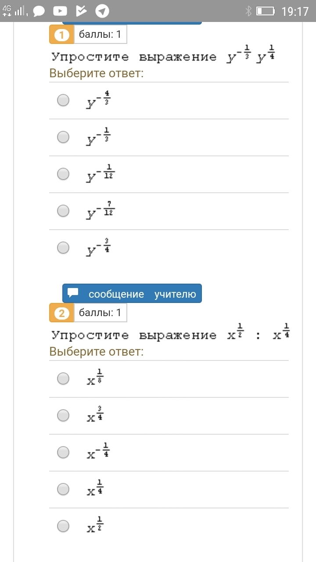Choose answer x to the power 1/8
Screen dimensions: 316x562
tap(64, 378)
